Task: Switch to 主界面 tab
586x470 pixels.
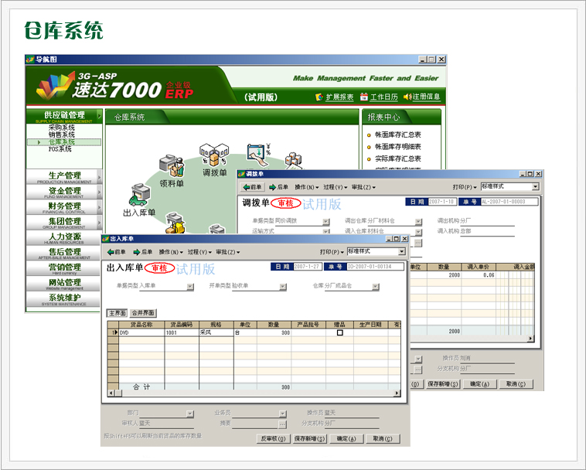Action: point(118,313)
